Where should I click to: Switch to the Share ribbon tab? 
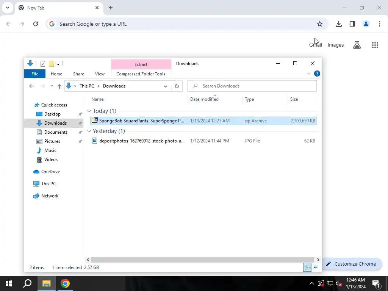(x=78, y=74)
